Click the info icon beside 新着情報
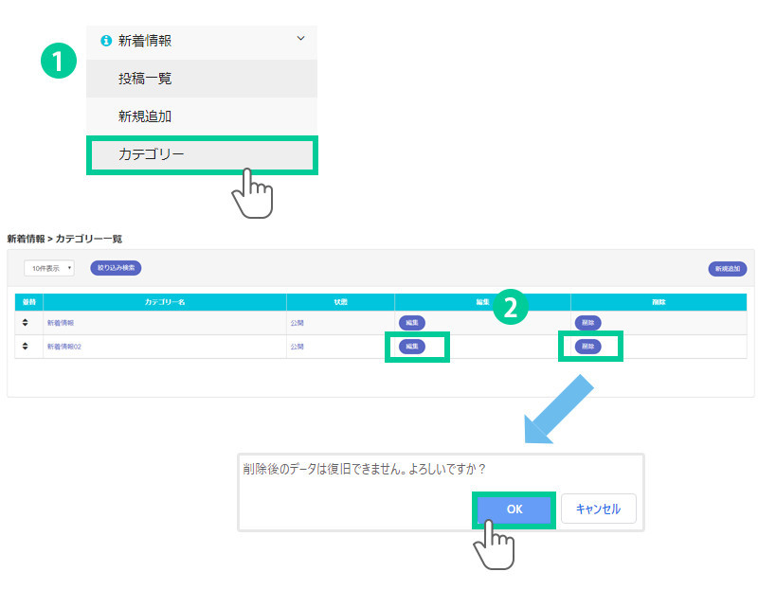This screenshot has width=758, height=590. (x=105, y=41)
